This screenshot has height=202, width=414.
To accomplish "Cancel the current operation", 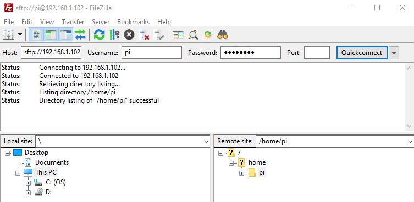I will pyautogui.click(x=129, y=35).
